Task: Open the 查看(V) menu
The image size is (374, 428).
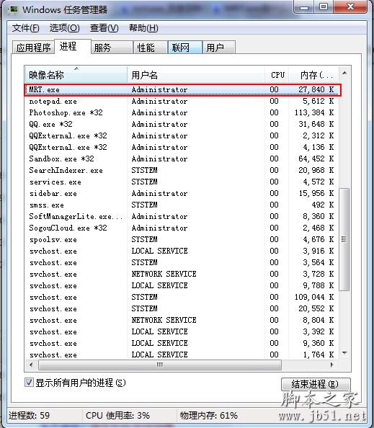Action: click(104, 28)
